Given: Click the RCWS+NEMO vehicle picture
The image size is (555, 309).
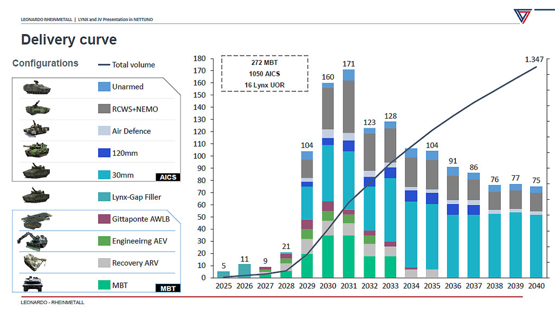Looking at the screenshot, I should tap(37, 109).
